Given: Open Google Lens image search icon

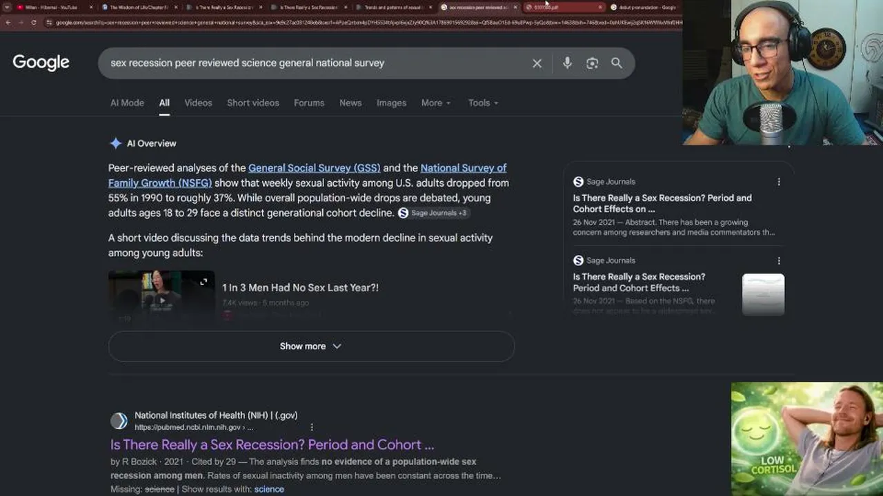Looking at the screenshot, I should click(x=592, y=63).
